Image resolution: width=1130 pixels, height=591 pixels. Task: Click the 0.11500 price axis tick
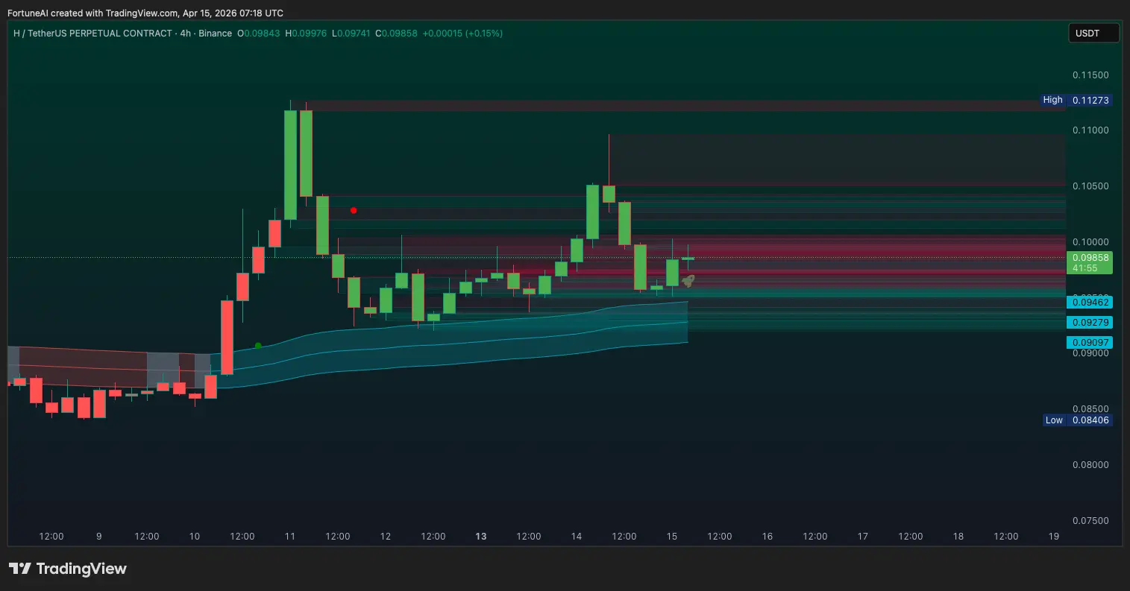1090,75
